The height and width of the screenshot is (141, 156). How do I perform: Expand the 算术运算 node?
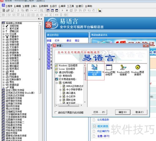pos(3,29)
